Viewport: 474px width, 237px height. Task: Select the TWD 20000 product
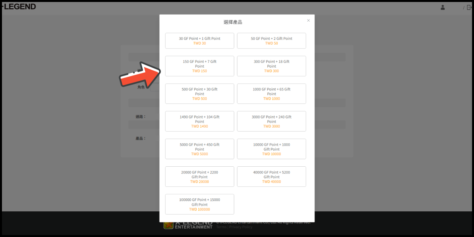pos(199,177)
